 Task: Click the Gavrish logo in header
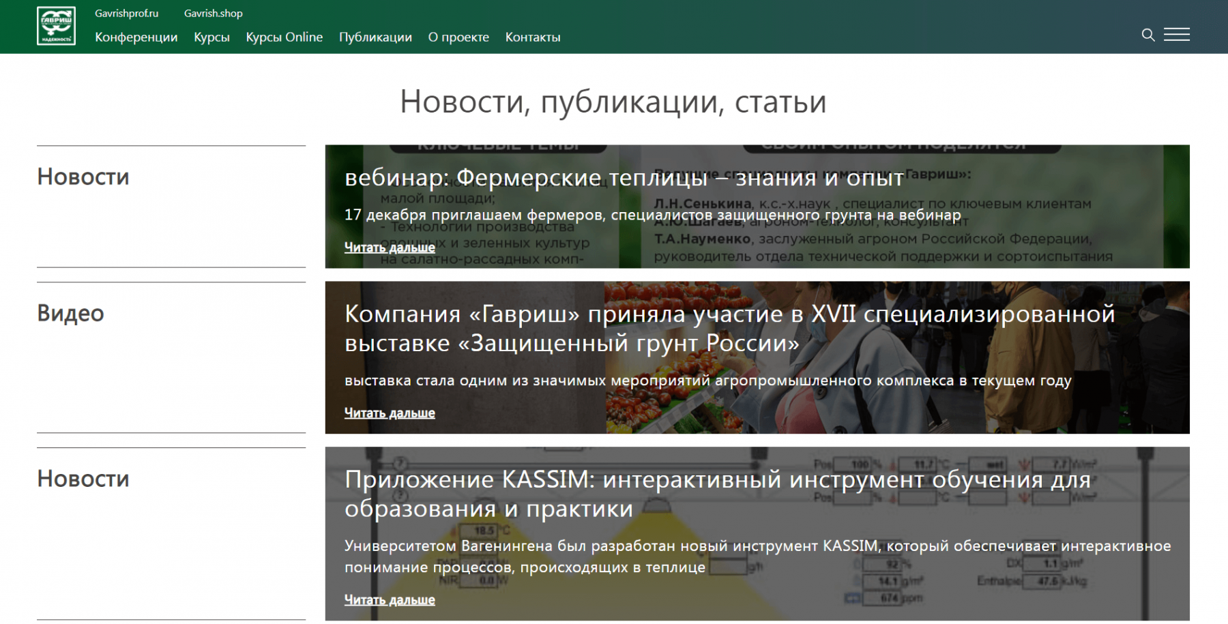[x=56, y=27]
